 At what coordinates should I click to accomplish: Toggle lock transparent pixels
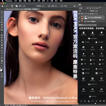point(82,14)
